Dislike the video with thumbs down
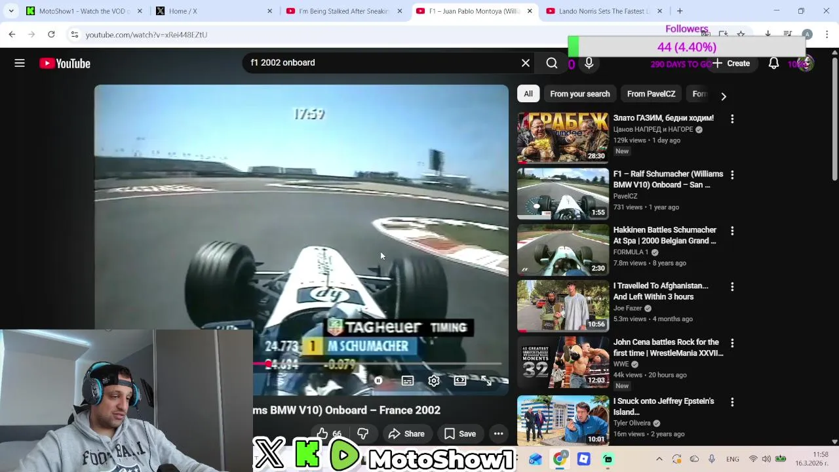The width and height of the screenshot is (839, 472). click(362, 433)
